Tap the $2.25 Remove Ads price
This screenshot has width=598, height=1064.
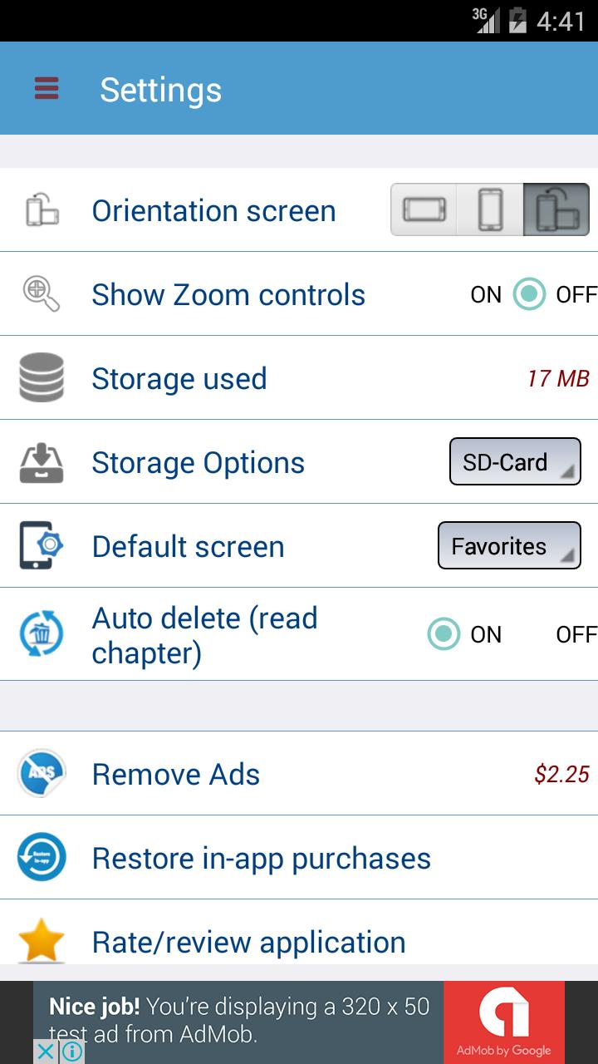pyautogui.click(x=561, y=774)
